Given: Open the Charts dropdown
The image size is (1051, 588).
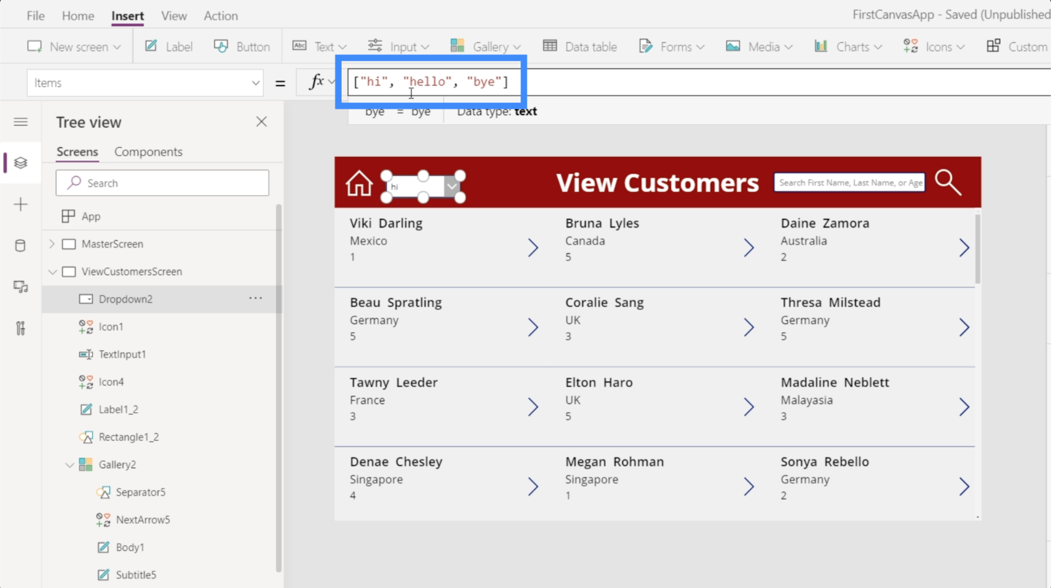Looking at the screenshot, I should (x=848, y=46).
